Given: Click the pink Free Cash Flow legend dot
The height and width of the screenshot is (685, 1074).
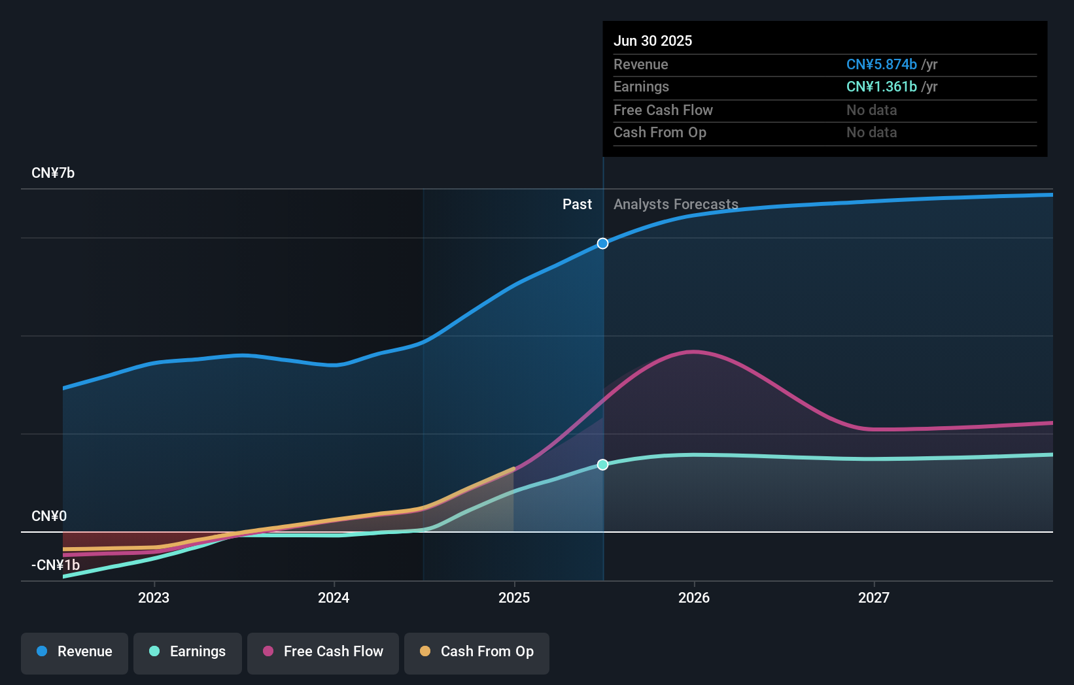Looking at the screenshot, I should pos(268,652).
